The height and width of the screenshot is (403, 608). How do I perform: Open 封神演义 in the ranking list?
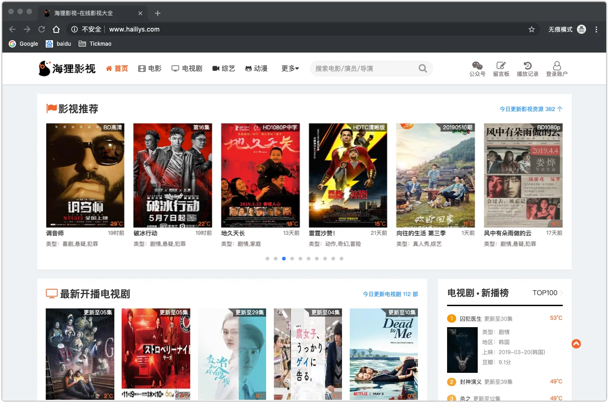pyautogui.click(x=471, y=382)
